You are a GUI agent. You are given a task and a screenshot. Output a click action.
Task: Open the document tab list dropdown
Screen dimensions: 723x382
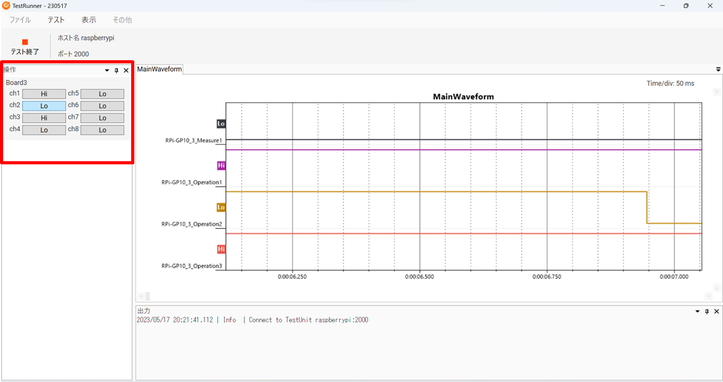(718, 70)
